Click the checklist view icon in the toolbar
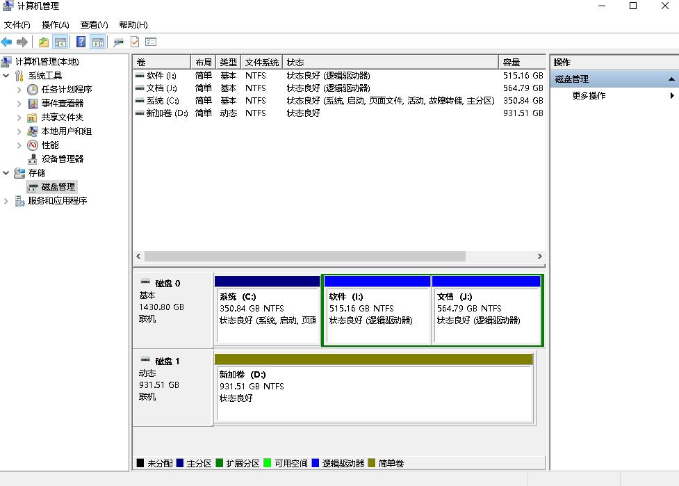 click(151, 42)
